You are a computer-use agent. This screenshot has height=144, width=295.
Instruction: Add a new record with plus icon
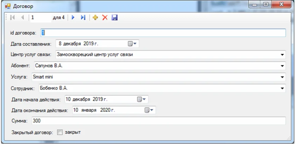click(96, 18)
